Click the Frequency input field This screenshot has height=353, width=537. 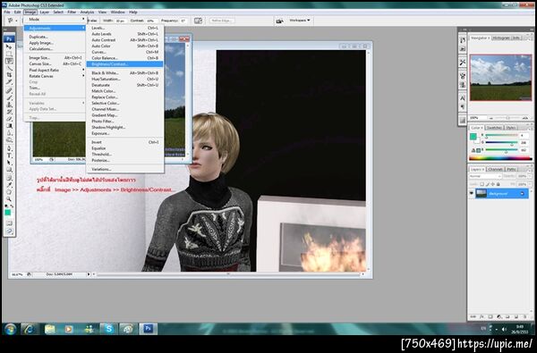click(183, 21)
